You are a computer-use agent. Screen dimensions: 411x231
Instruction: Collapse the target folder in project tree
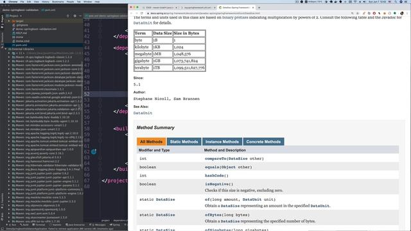(x=9, y=21)
